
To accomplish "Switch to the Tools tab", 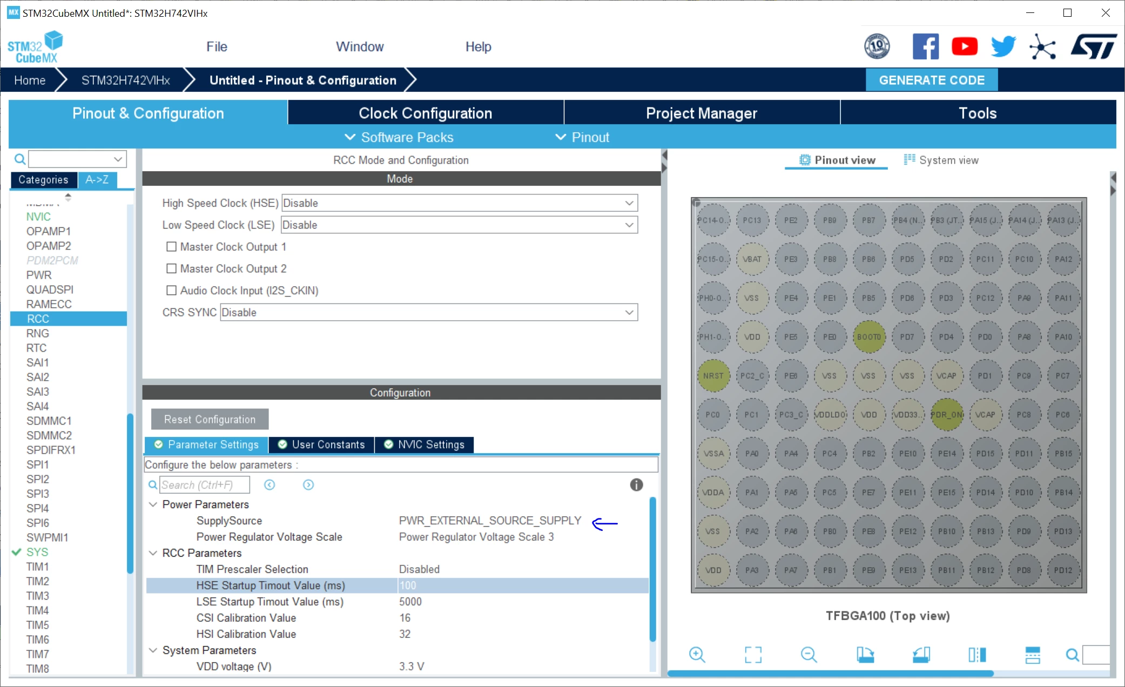I will click(978, 113).
